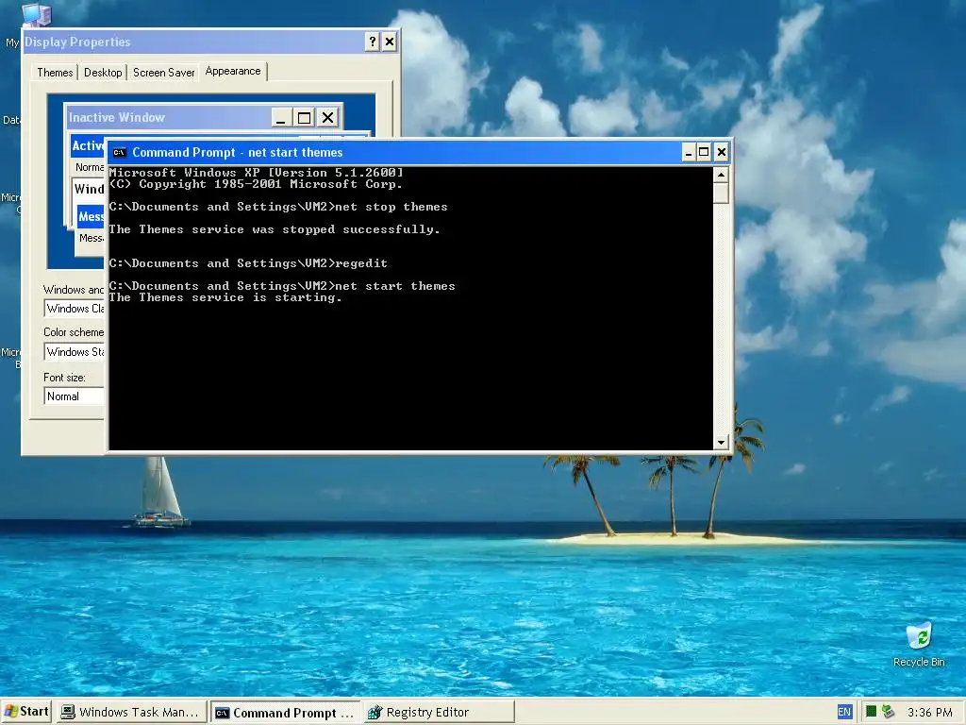Click 'The Themes service is starting.' line
The image size is (966, 725).
pos(225,297)
